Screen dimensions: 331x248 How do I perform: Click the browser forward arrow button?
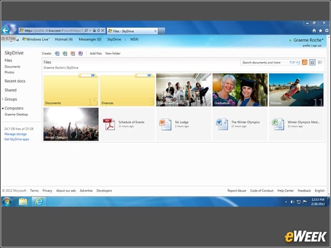tap(14, 30)
